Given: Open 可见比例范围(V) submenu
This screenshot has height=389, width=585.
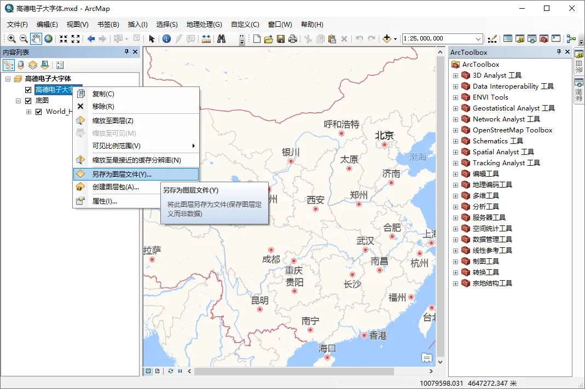Looking at the screenshot, I should (x=136, y=146).
